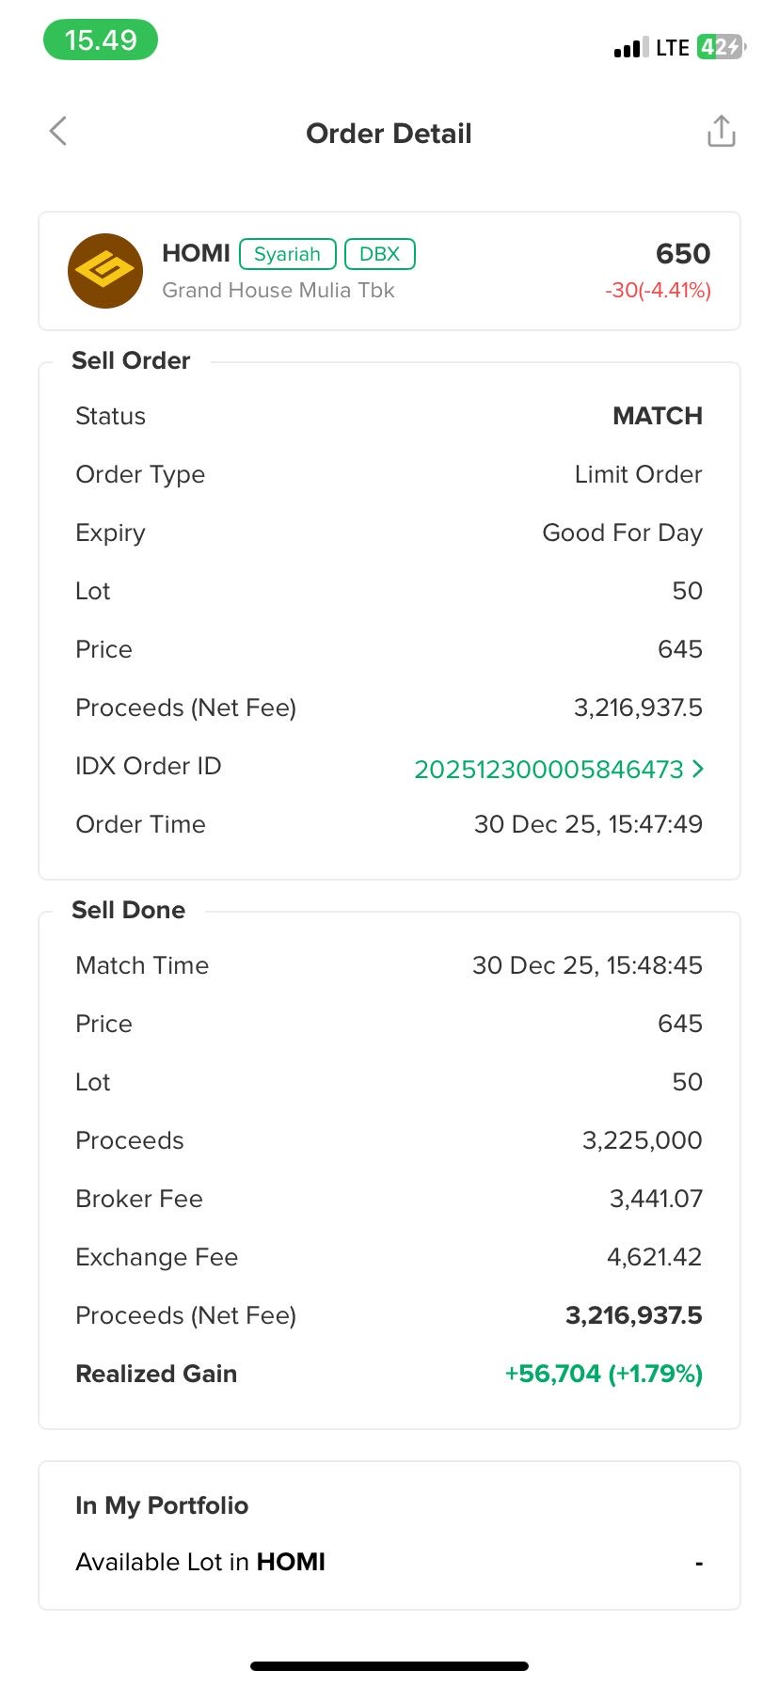
Task: Tap the cellular signal bars icon
Action: [630, 48]
